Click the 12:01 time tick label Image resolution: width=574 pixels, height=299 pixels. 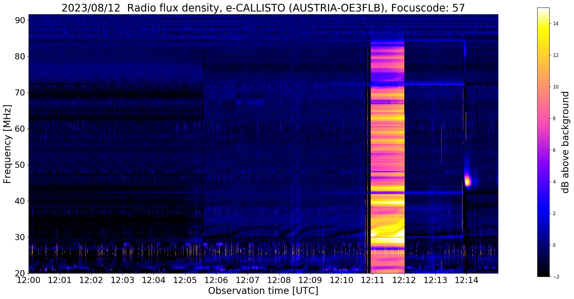click(60, 280)
